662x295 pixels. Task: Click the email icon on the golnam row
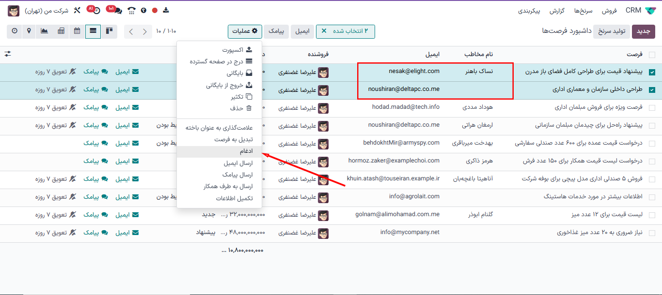126,215
